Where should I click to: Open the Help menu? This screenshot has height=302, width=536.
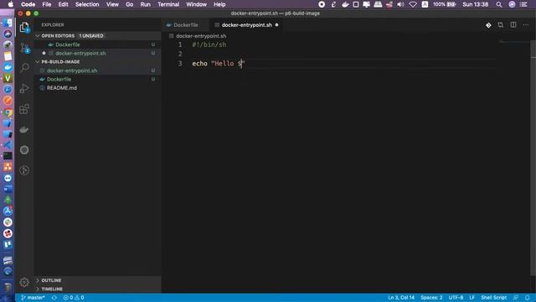(219, 4)
